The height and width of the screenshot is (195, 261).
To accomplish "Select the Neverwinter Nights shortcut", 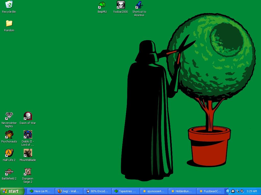I will click(9, 120).
